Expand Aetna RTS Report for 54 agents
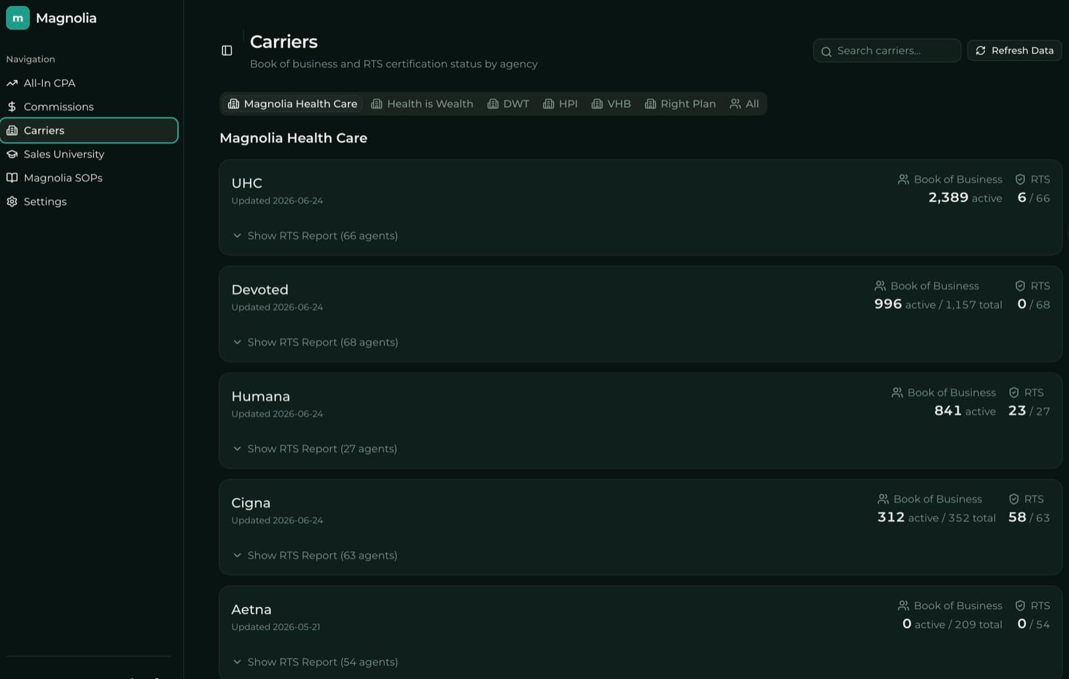The height and width of the screenshot is (679, 1069). pyautogui.click(x=315, y=662)
